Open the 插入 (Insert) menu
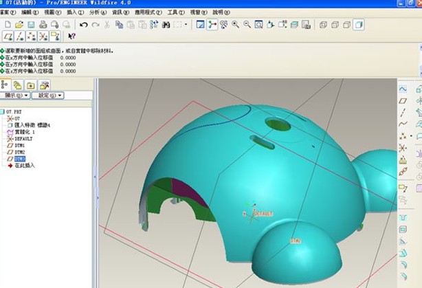This screenshot has height=288, width=422. (76, 12)
